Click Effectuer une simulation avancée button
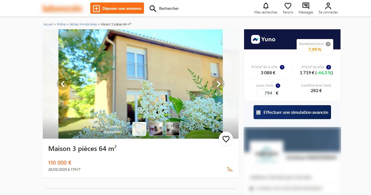 point(292,112)
